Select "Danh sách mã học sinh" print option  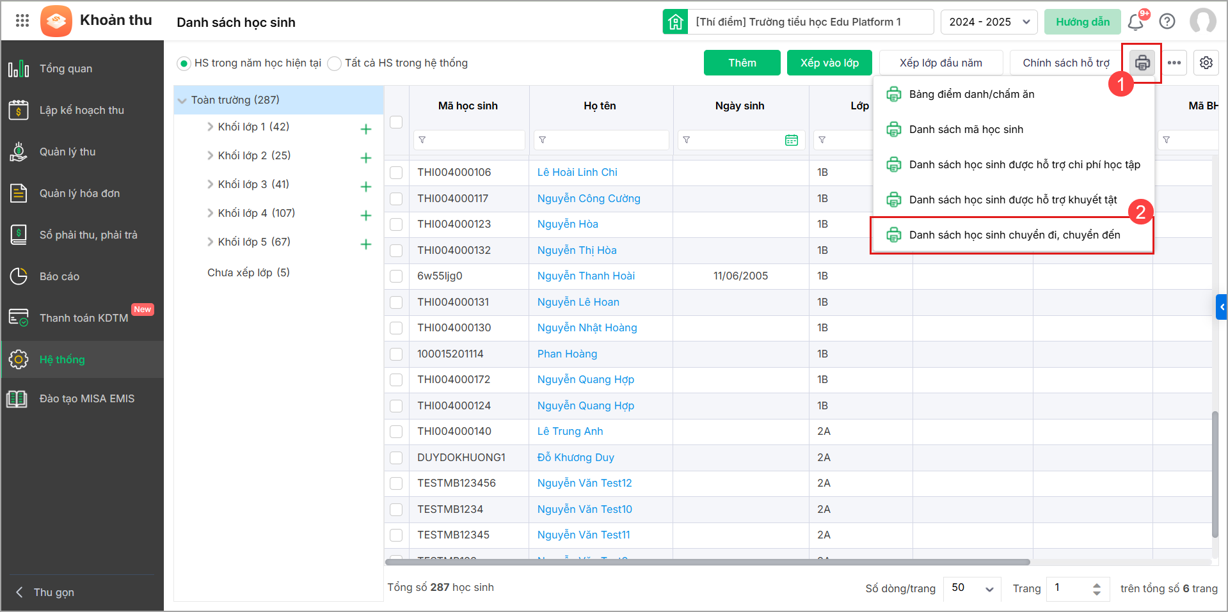966,129
